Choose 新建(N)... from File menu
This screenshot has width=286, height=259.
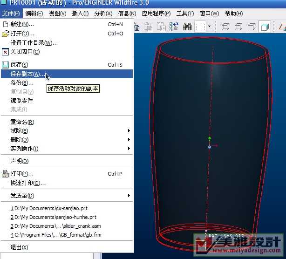click(x=67, y=24)
